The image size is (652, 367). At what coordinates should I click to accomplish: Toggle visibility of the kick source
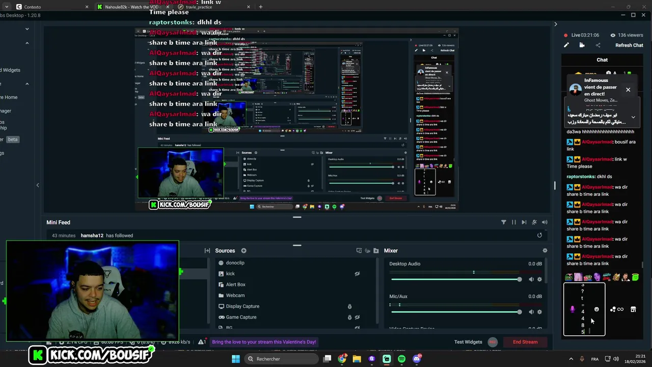point(357,274)
